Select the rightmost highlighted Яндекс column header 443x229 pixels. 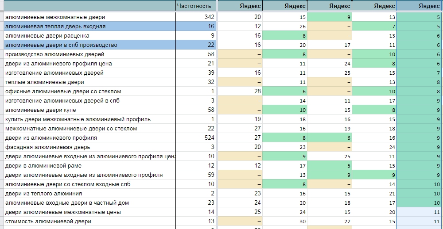[420, 6]
